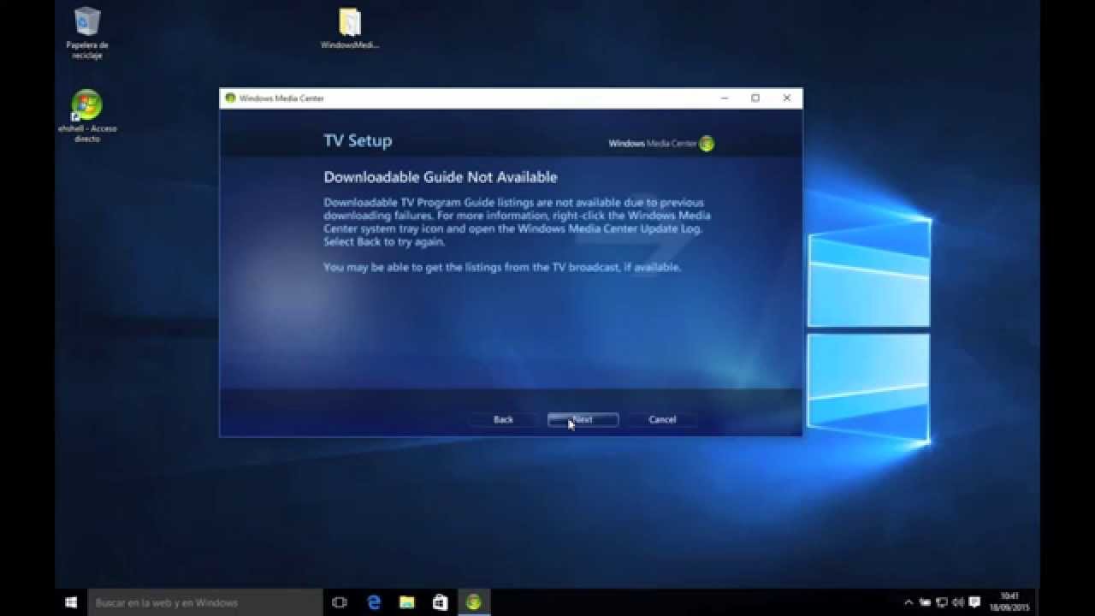Open the network icon in the system tray
This screenshot has height=616, width=1095.
[941, 602]
